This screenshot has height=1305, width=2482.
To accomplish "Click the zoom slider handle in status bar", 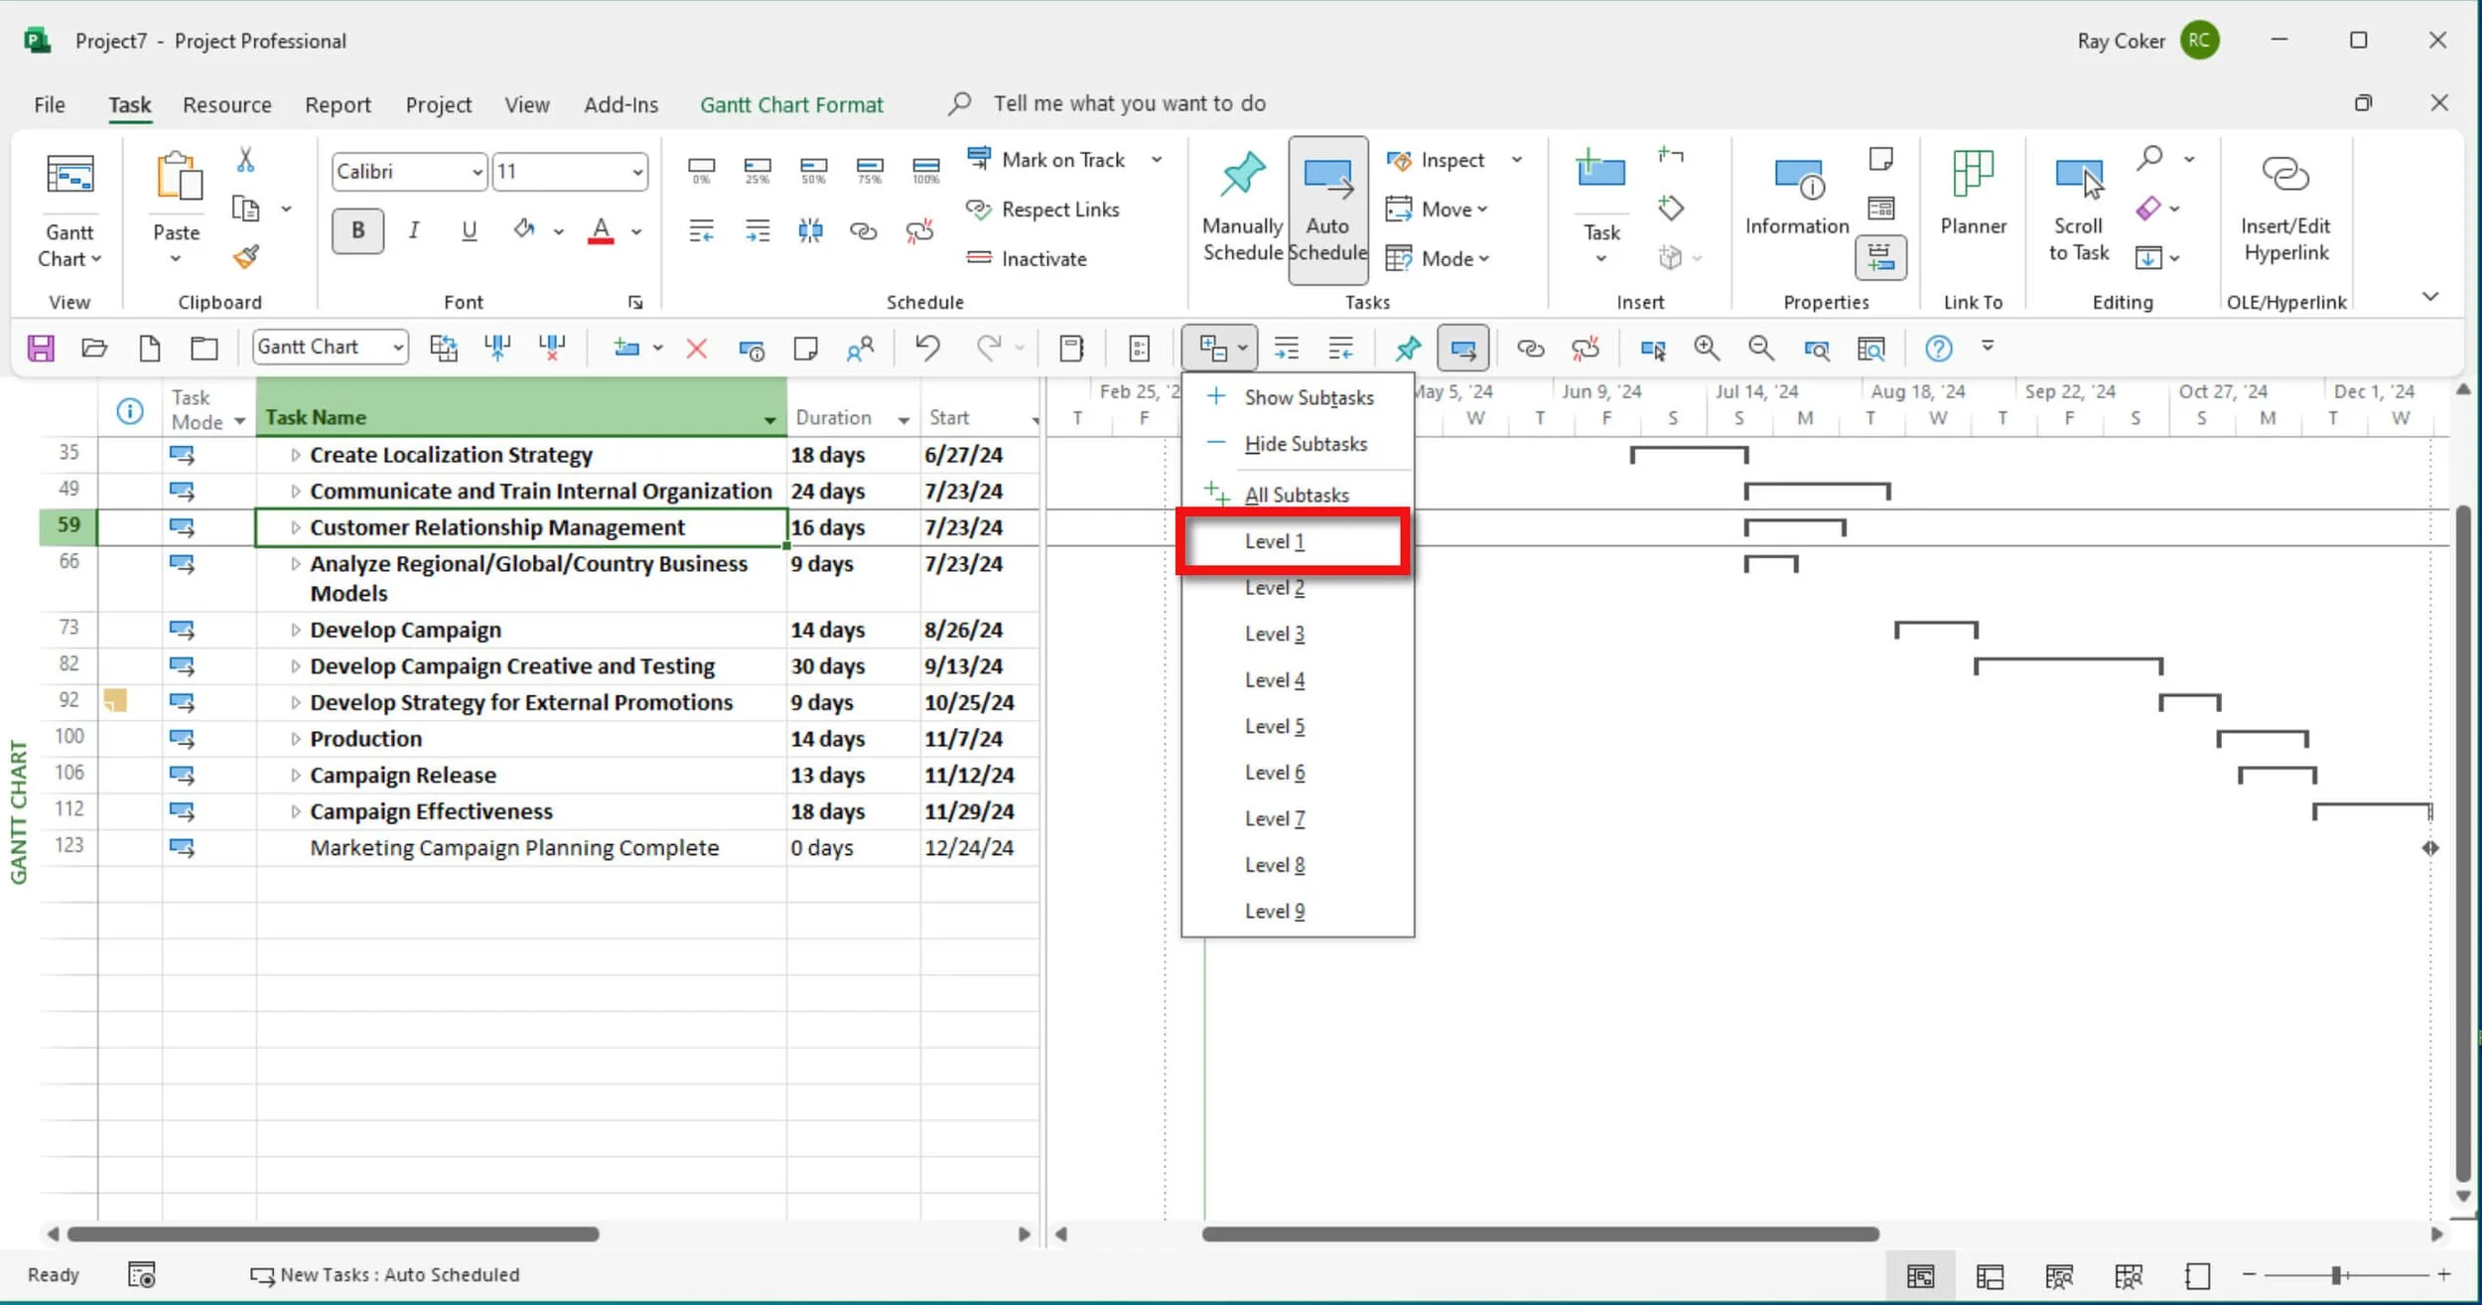I will (2337, 1274).
